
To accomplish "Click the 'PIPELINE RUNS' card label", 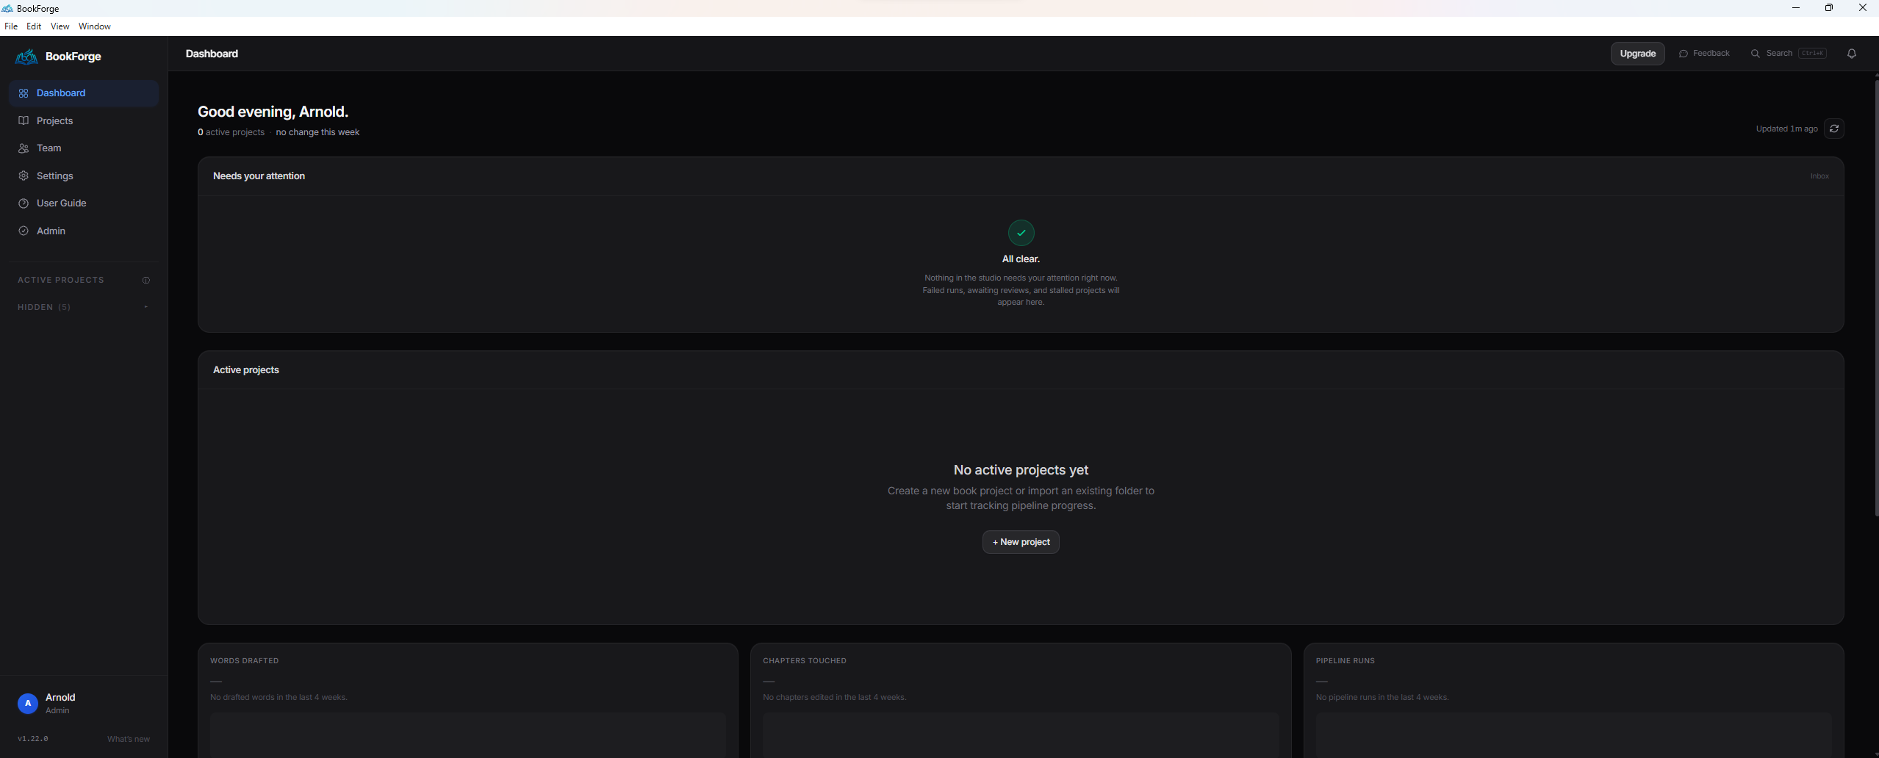I will click(x=1345, y=661).
